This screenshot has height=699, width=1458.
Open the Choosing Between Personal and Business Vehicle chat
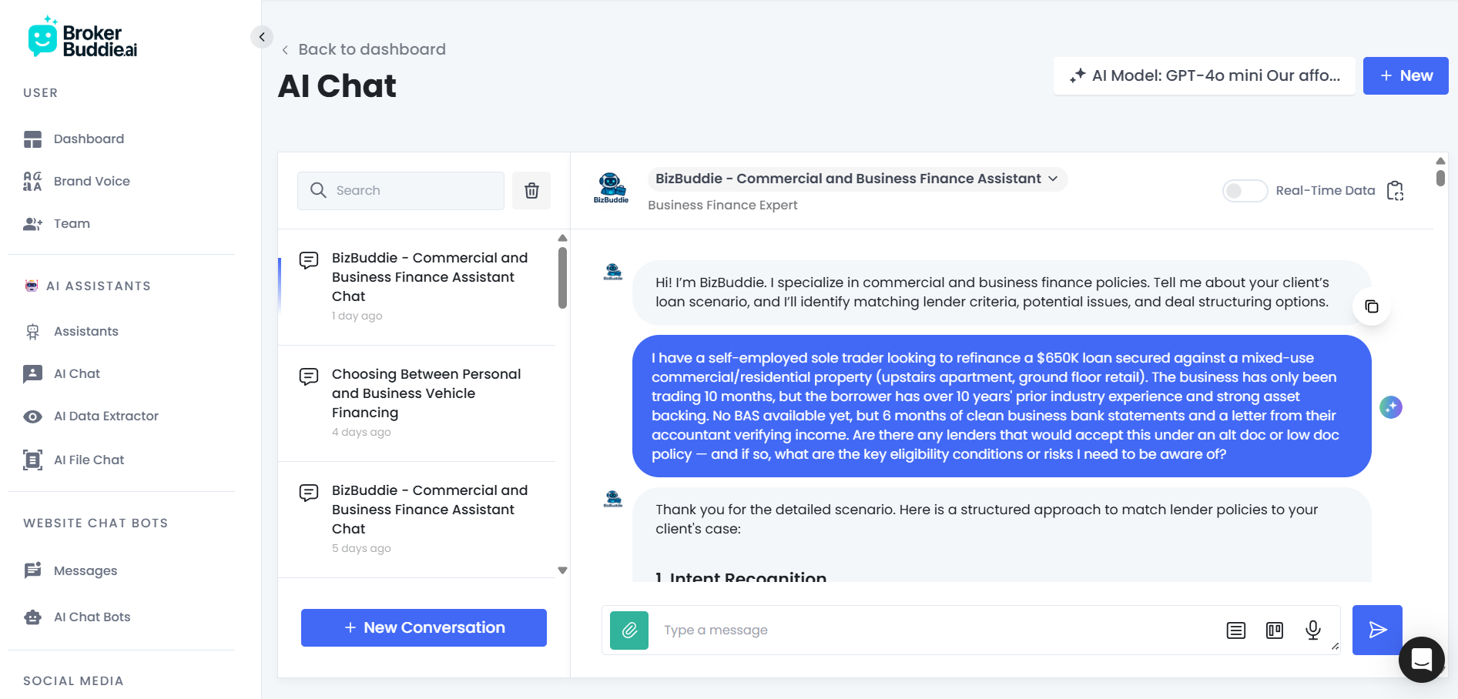[x=426, y=393]
